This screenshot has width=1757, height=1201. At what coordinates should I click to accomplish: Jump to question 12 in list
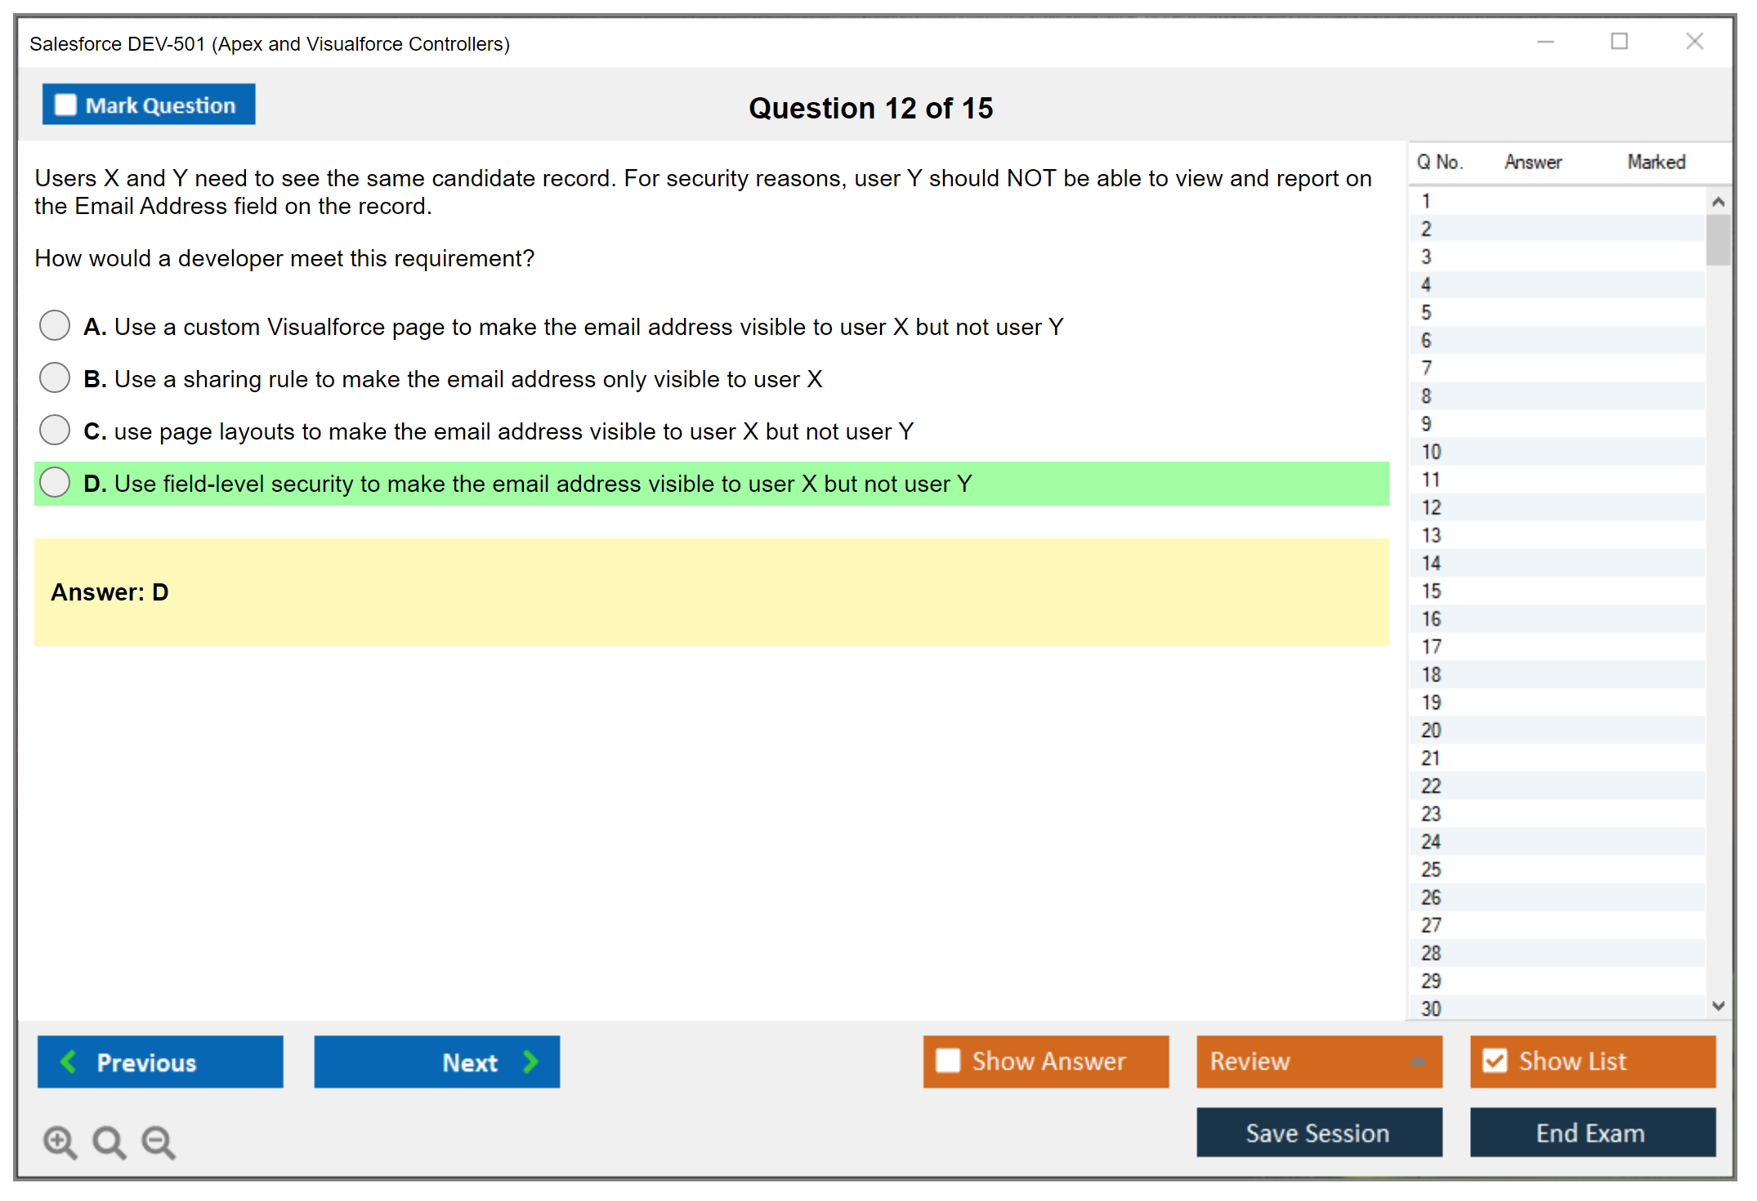(x=1431, y=507)
